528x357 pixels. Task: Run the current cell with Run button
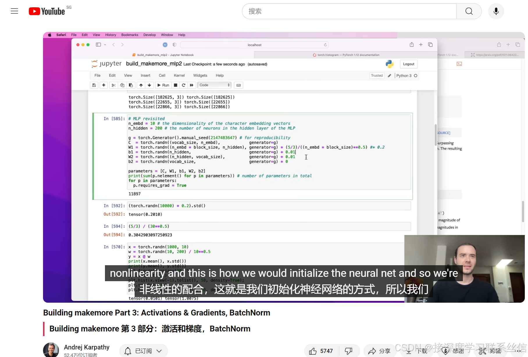163,85
